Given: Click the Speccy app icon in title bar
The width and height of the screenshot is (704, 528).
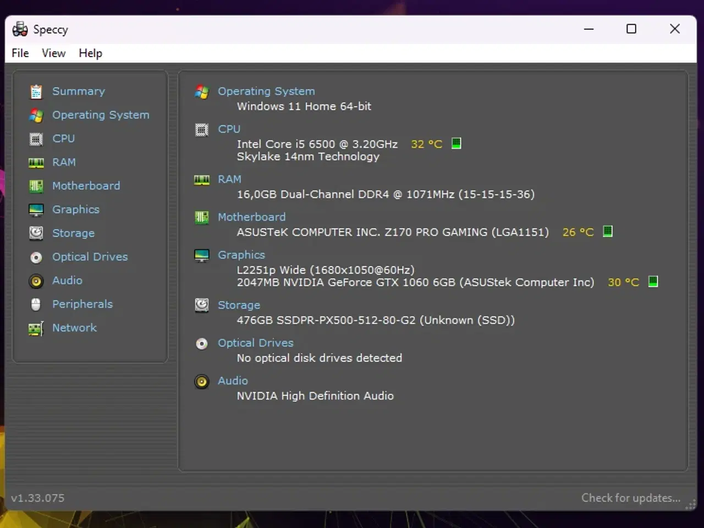Looking at the screenshot, I should coord(20,29).
